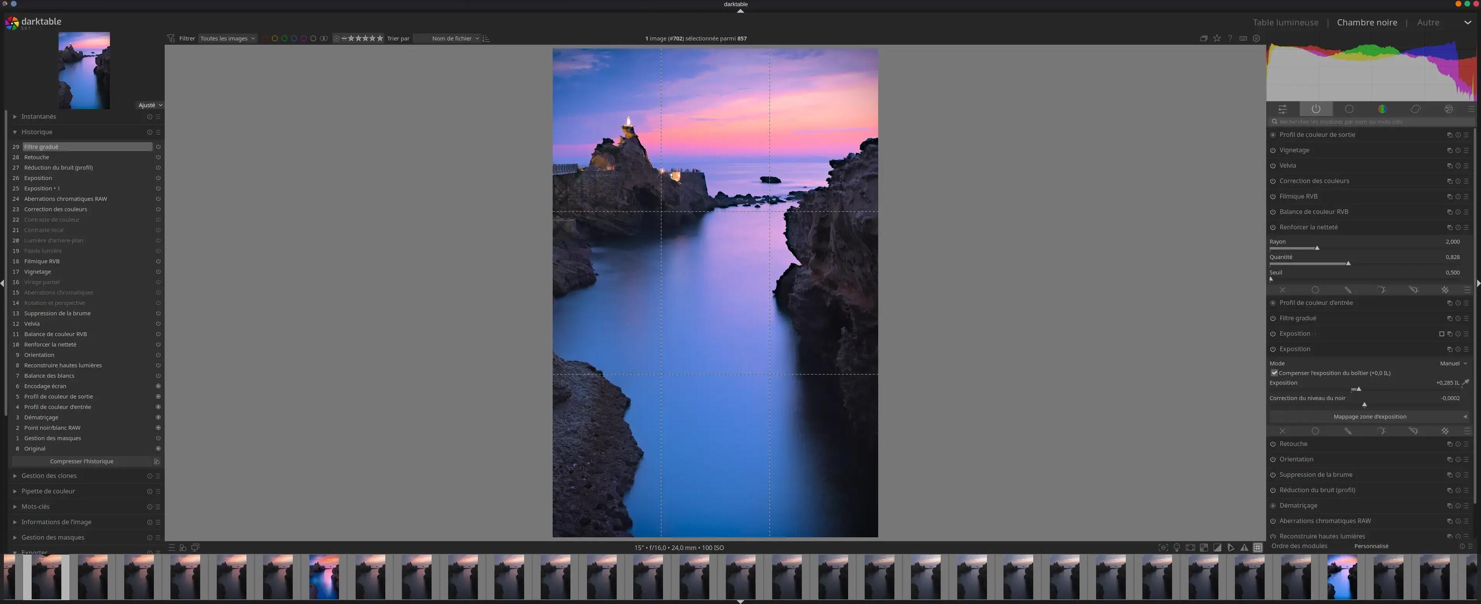
Task: Switch to the Table lumineuse view
Action: (1286, 22)
